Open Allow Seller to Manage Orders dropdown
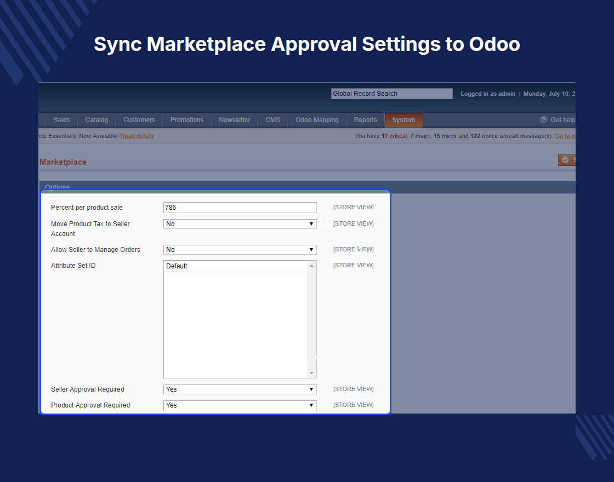 click(240, 250)
